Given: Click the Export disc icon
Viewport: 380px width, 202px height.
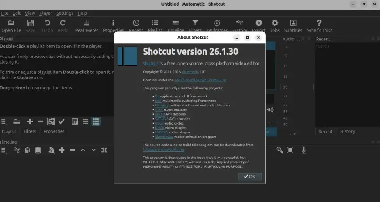Looking at the screenshot, I should tap(258, 23).
